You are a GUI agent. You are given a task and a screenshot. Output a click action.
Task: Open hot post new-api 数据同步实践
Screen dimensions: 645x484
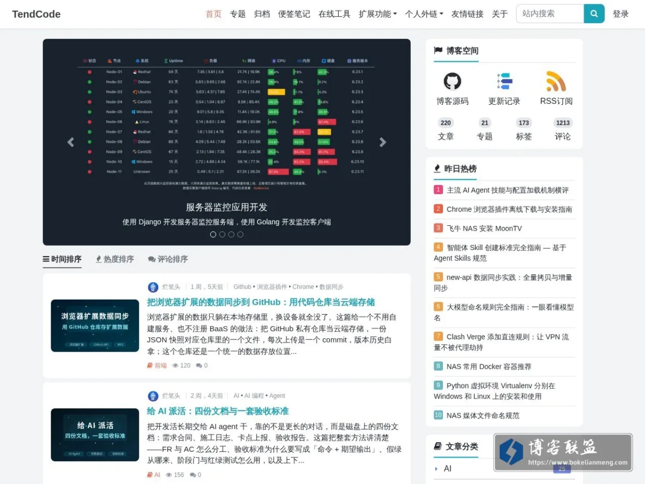pyautogui.click(x=503, y=282)
